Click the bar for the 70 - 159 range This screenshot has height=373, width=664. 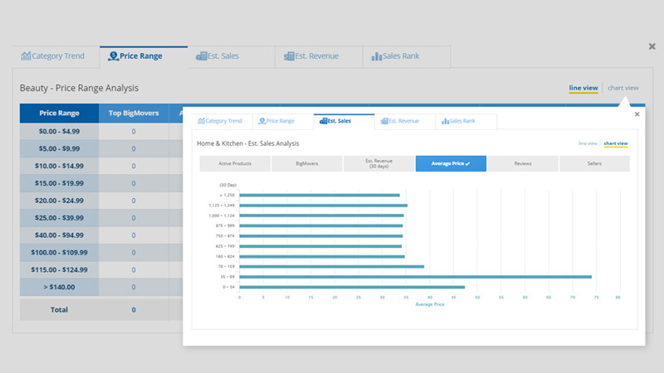[331, 266]
